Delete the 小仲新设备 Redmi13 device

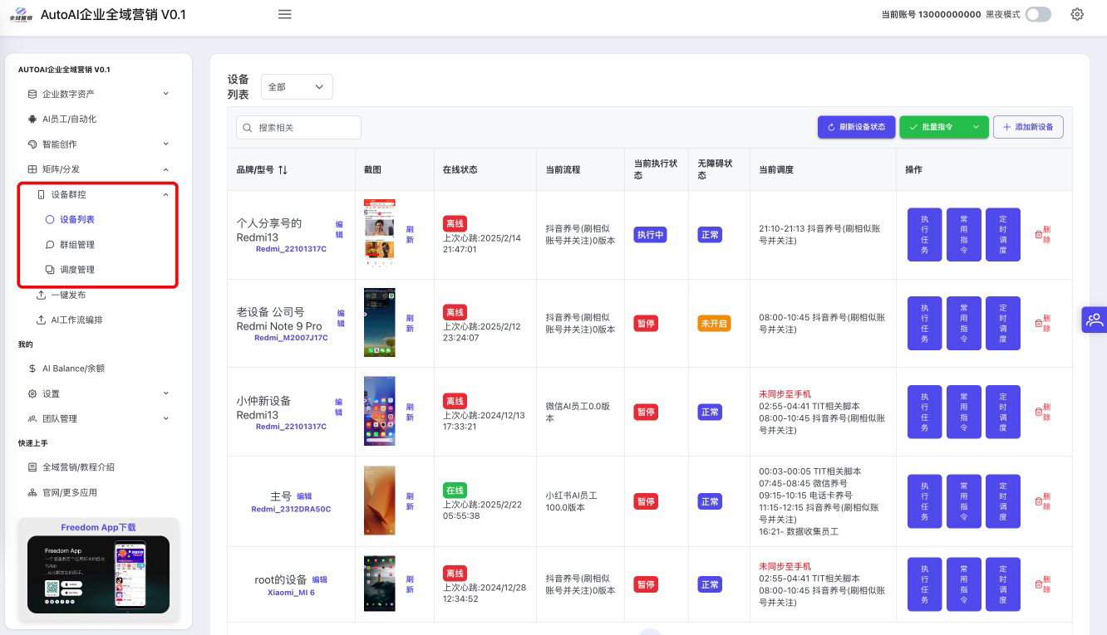(x=1042, y=412)
